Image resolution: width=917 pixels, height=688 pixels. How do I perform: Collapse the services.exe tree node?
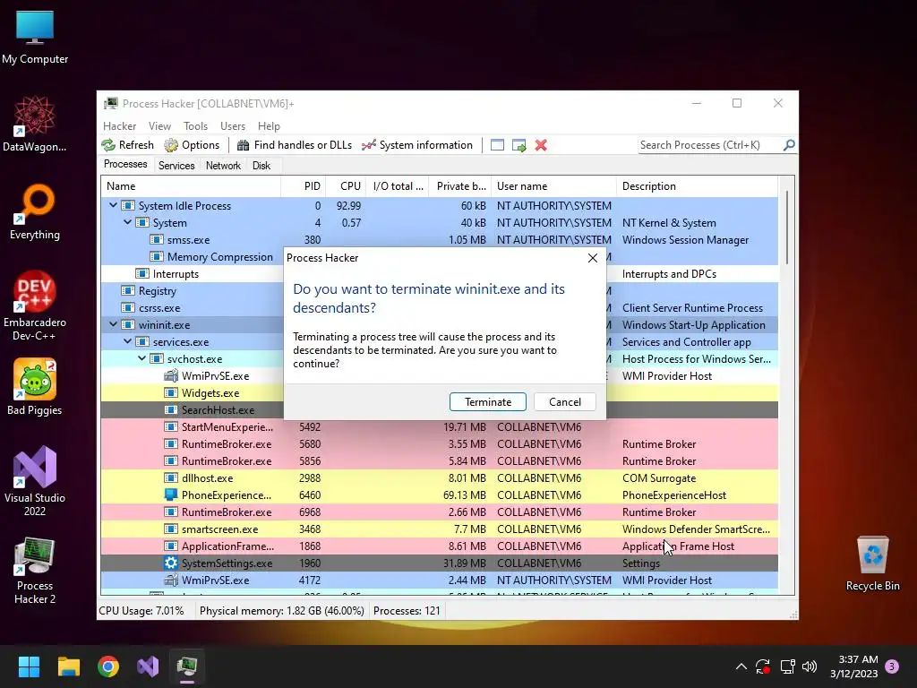tap(127, 341)
